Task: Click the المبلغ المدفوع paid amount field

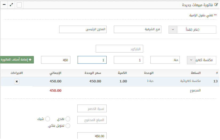Action: (92, 120)
